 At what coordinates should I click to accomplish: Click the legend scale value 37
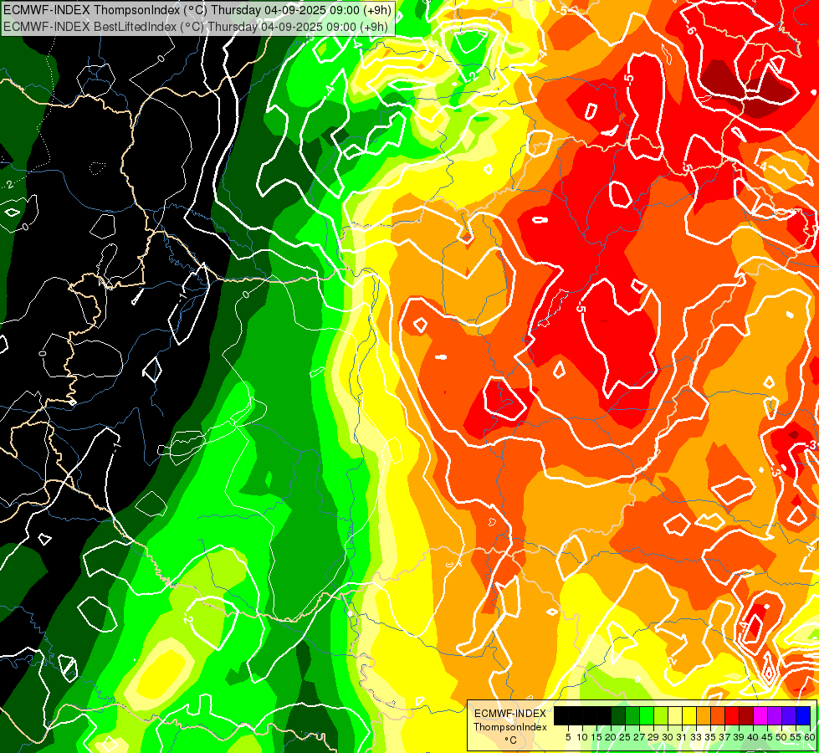point(724,737)
